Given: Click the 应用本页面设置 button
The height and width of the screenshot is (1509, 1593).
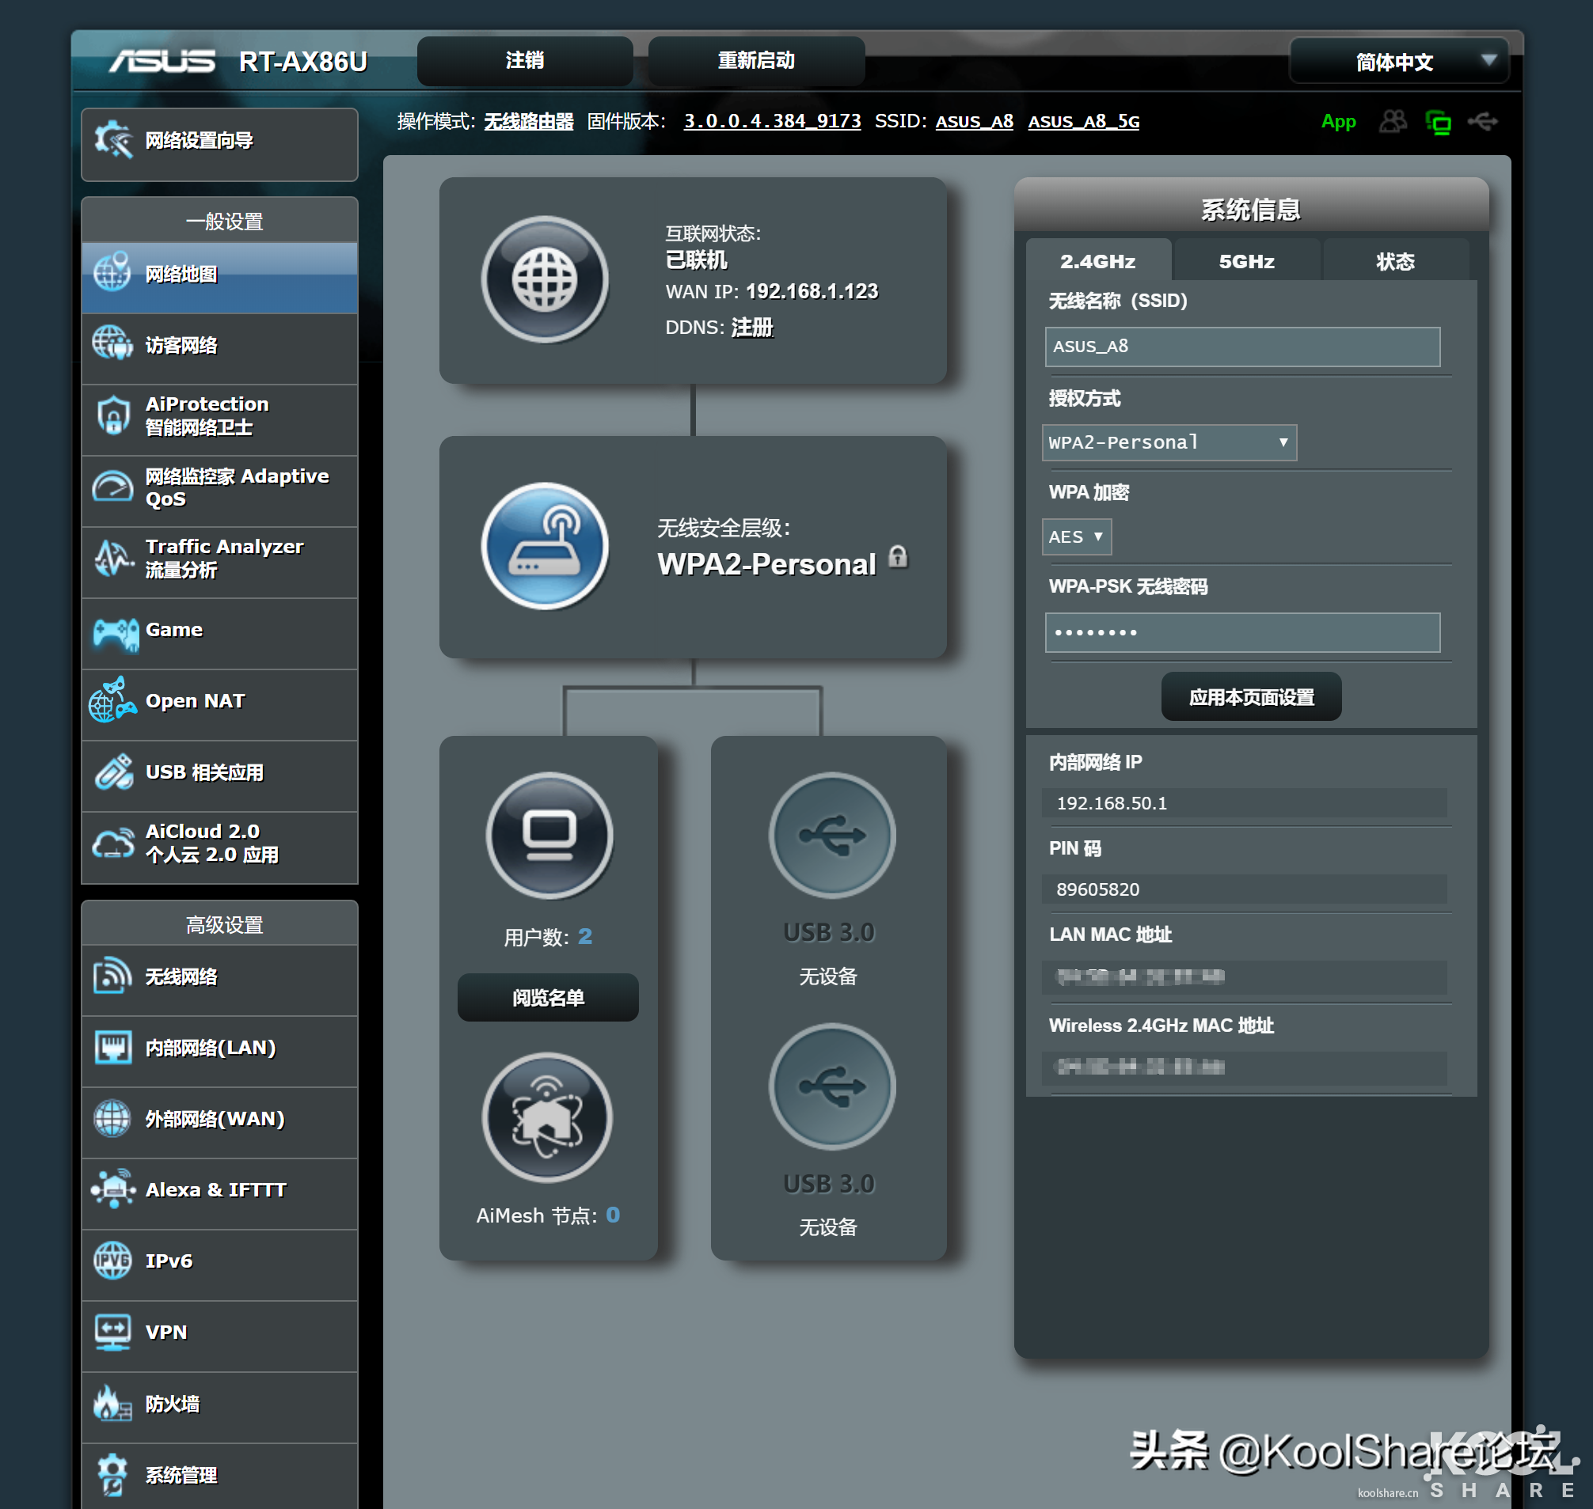Looking at the screenshot, I should 1250,696.
